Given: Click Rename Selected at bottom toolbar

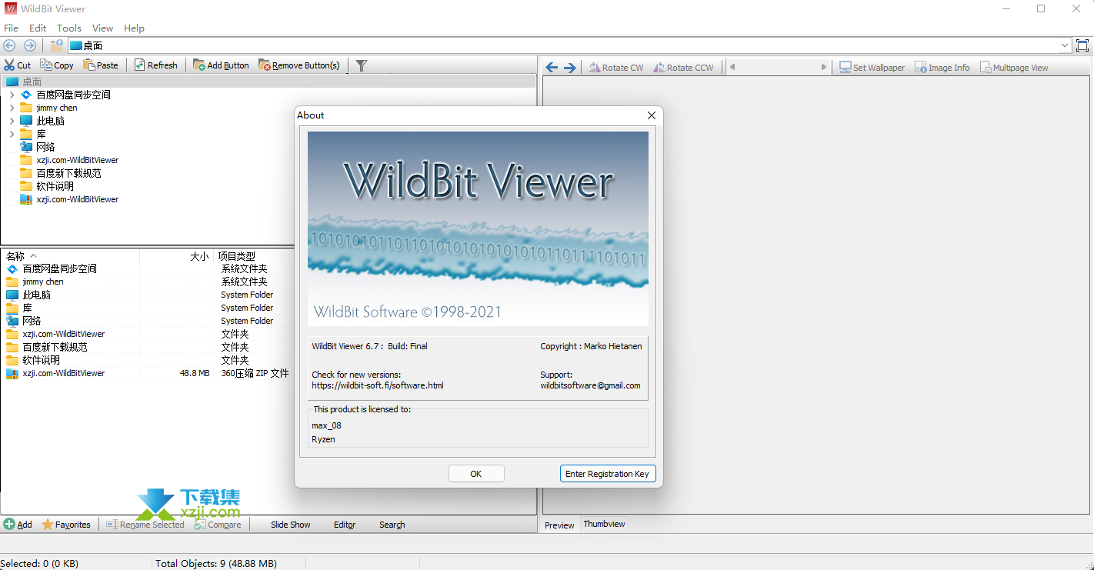Looking at the screenshot, I should click(145, 525).
